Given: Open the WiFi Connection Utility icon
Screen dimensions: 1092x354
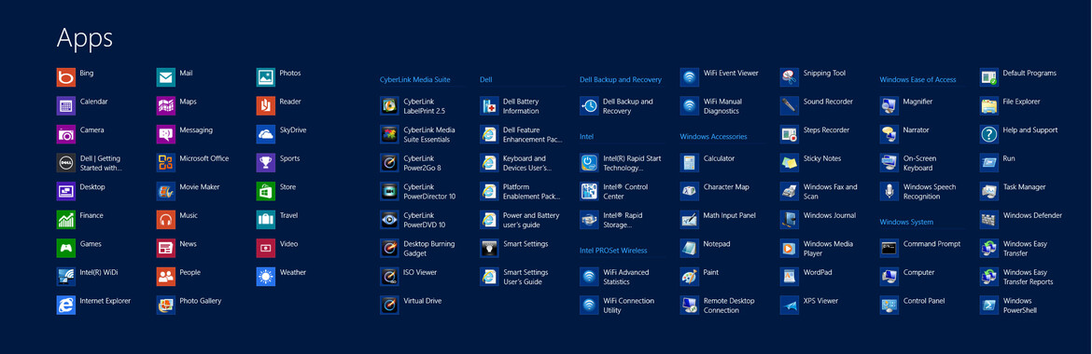Looking at the screenshot, I should coord(589,306).
